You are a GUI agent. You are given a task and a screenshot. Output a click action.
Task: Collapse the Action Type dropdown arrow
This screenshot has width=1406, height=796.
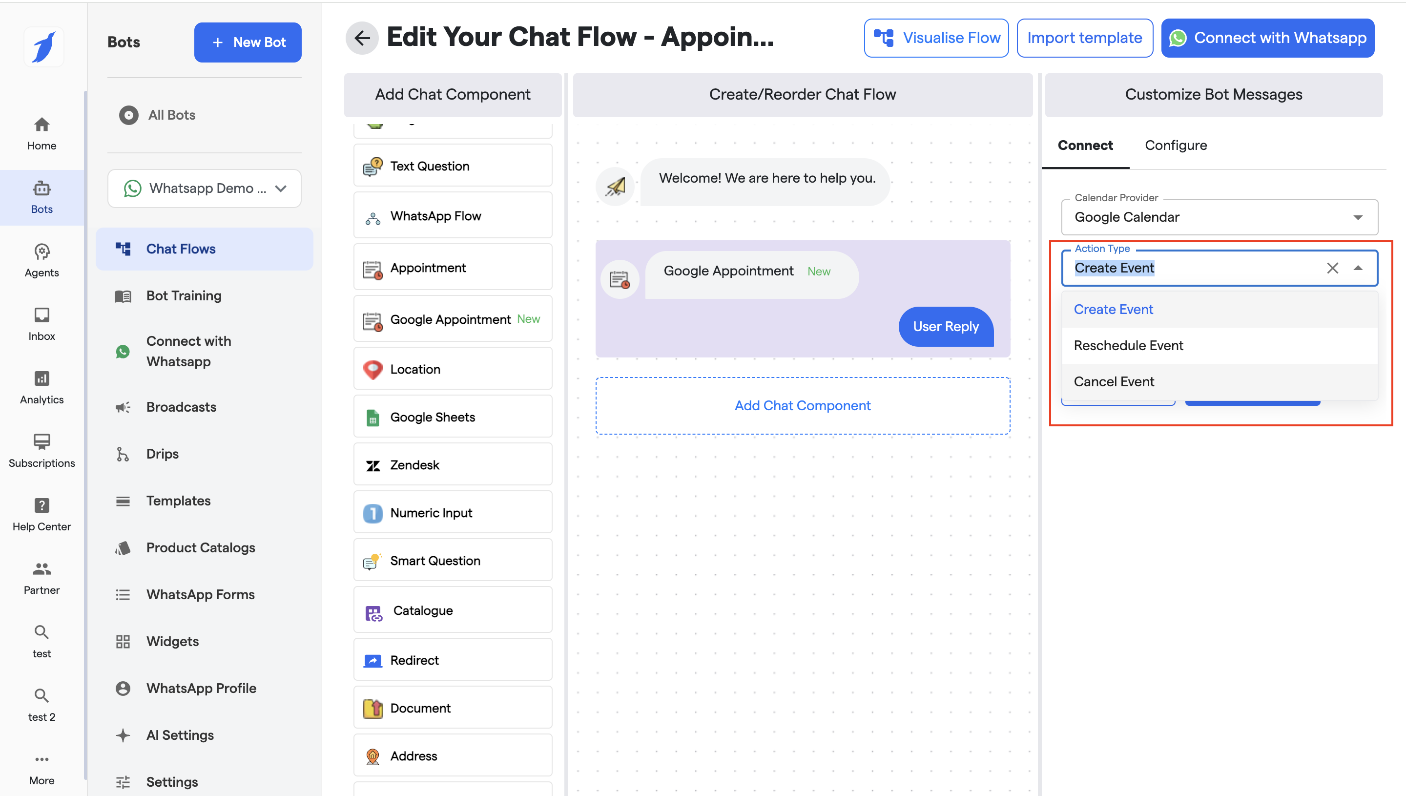point(1357,268)
